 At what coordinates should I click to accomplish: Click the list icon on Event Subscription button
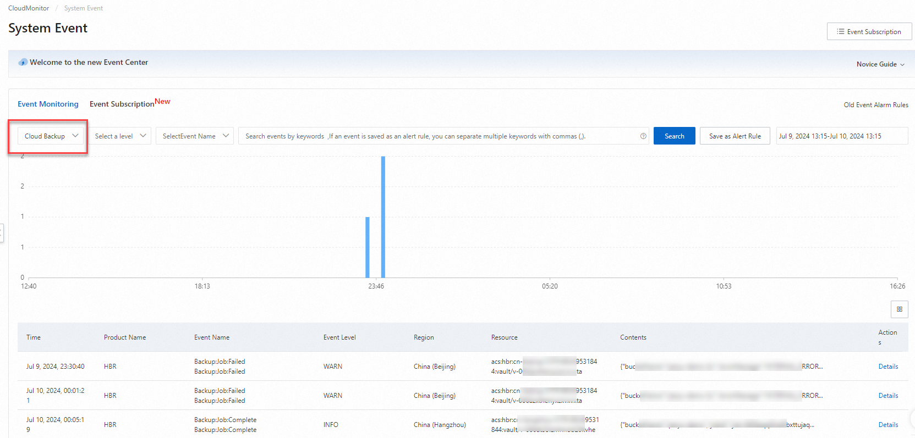pos(840,31)
